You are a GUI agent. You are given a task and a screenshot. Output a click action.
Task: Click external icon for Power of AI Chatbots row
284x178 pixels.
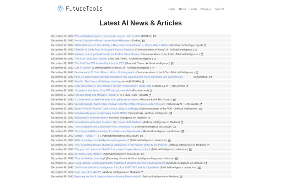click(182, 122)
